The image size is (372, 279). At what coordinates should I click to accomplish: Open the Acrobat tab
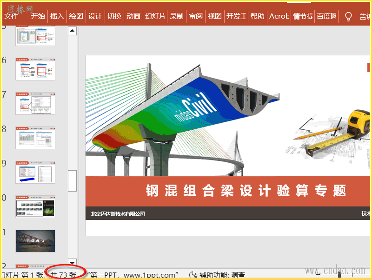(279, 16)
